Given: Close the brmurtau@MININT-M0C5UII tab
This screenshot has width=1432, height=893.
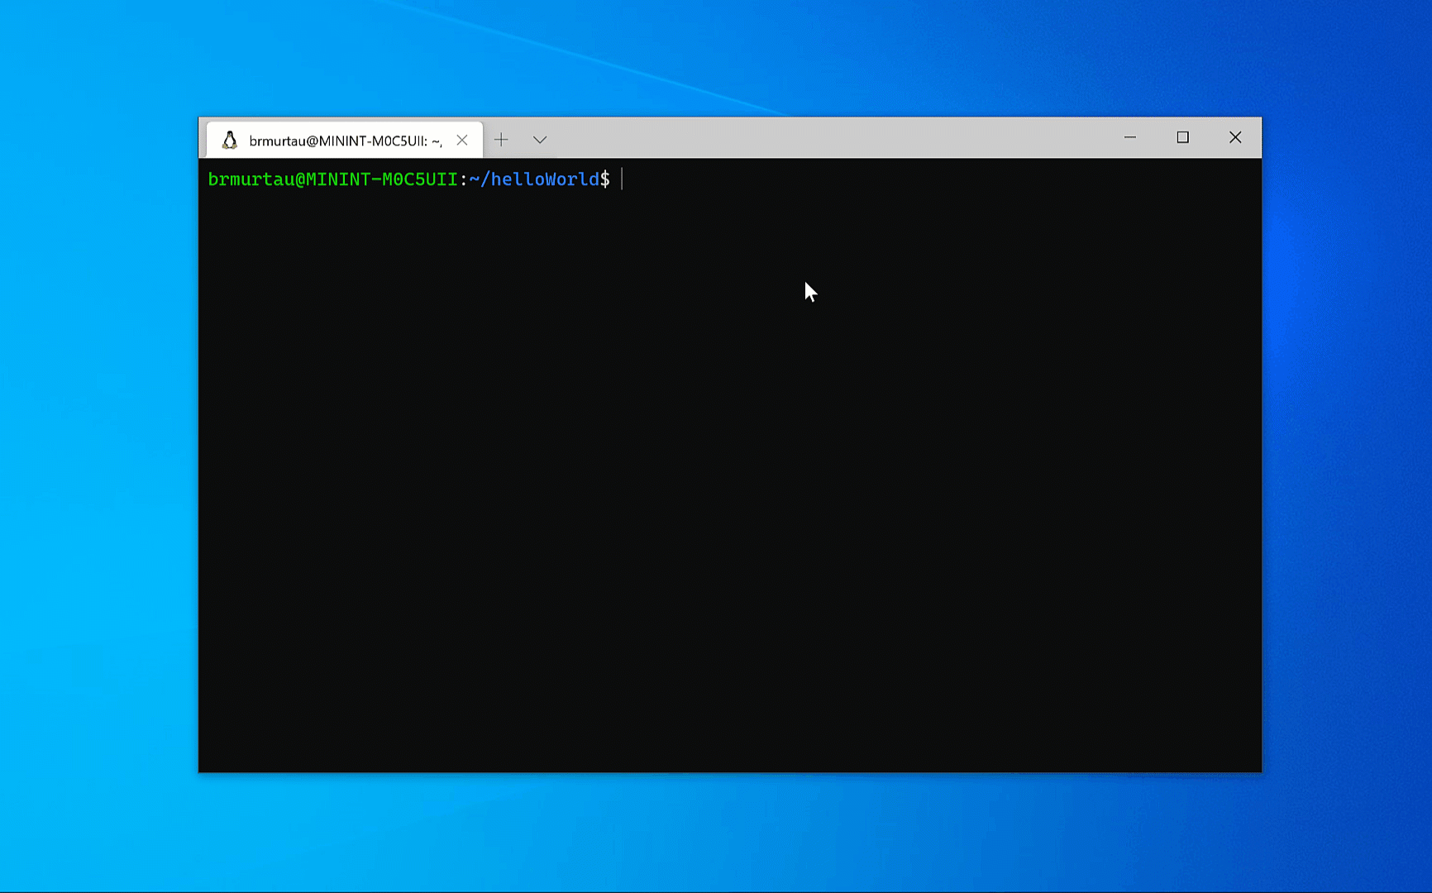Looking at the screenshot, I should (x=462, y=141).
